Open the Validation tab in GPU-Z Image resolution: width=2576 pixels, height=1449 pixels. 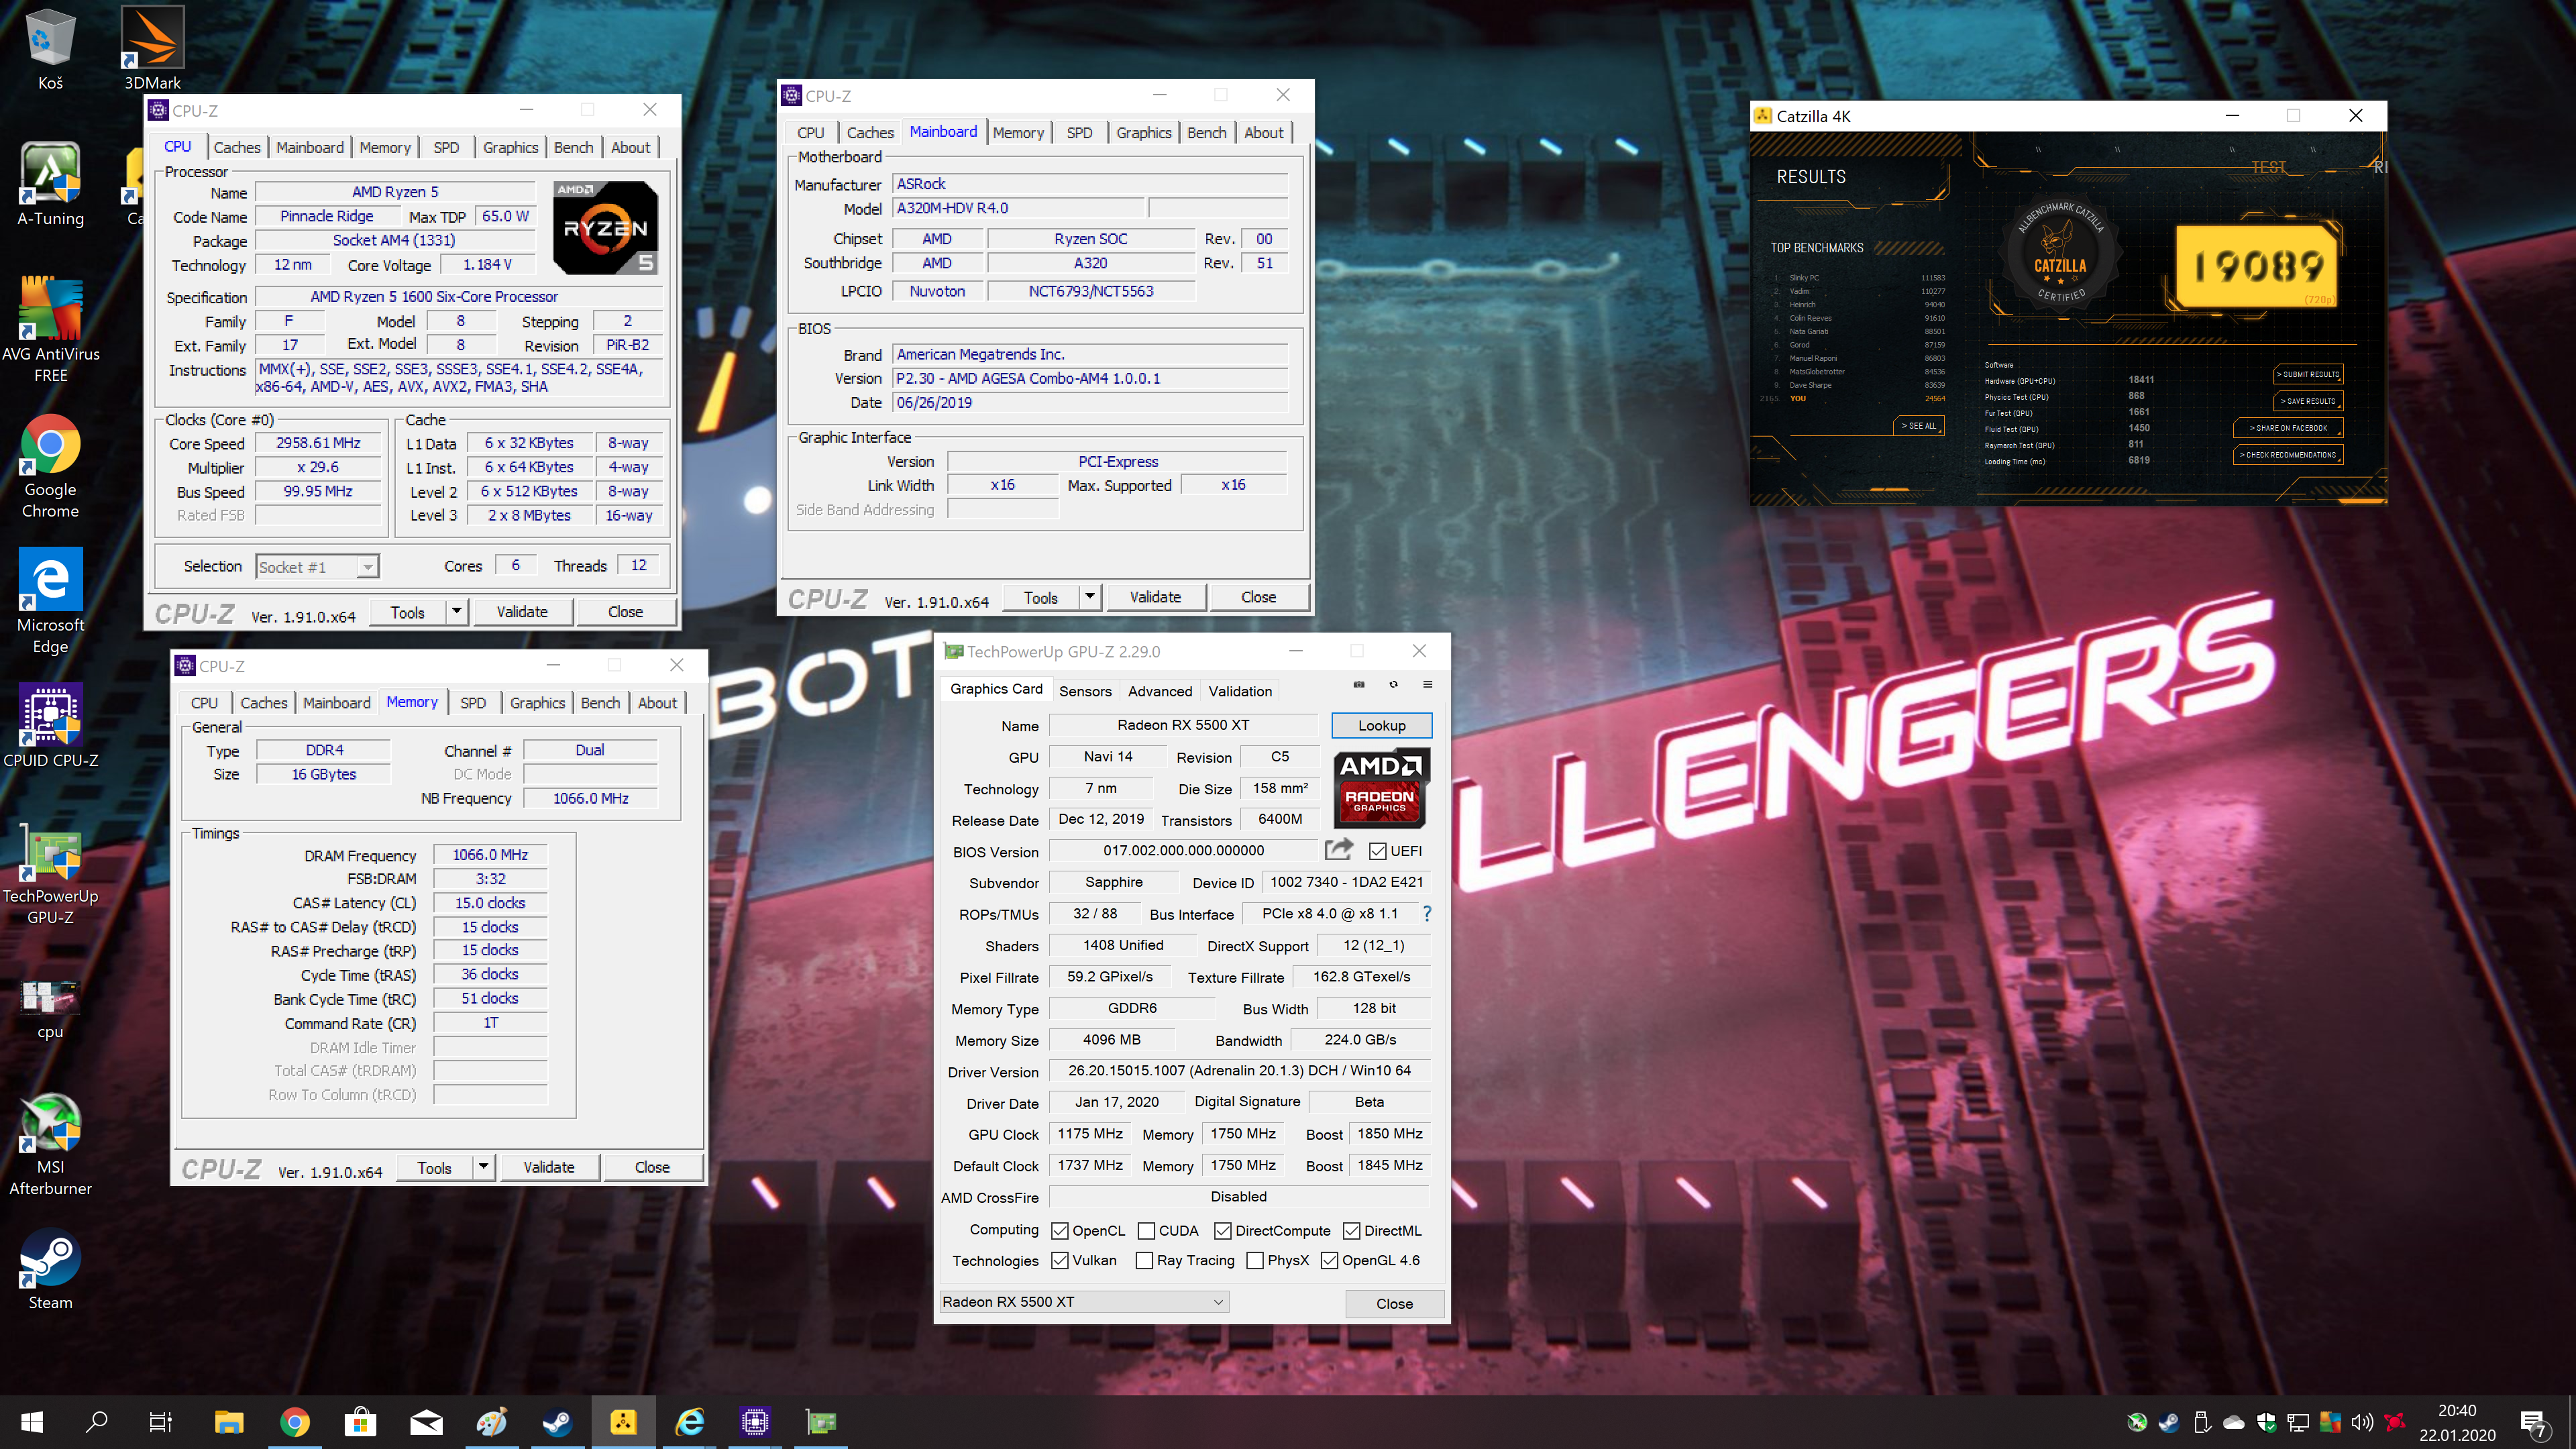click(1240, 691)
